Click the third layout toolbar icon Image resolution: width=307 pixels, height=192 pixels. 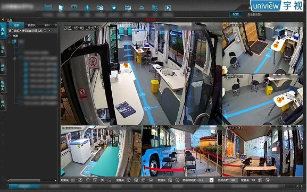pyautogui.click(x=88, y=180)
